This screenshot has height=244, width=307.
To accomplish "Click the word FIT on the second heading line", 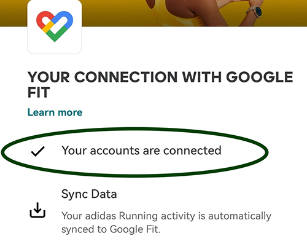I will click(39, 92).
